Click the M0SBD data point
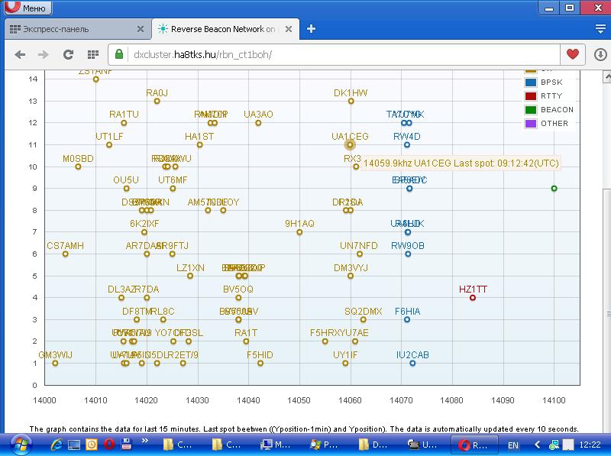The height and width of the screenshot is (456, 611). pyautogui.click(x=78, y=167)
